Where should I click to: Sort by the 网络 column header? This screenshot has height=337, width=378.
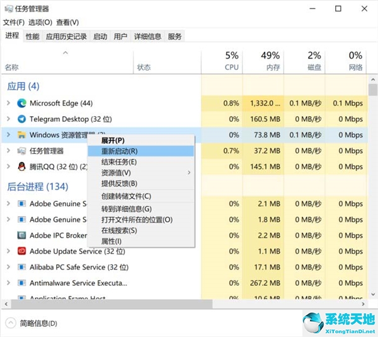click(x=346, y=62)
